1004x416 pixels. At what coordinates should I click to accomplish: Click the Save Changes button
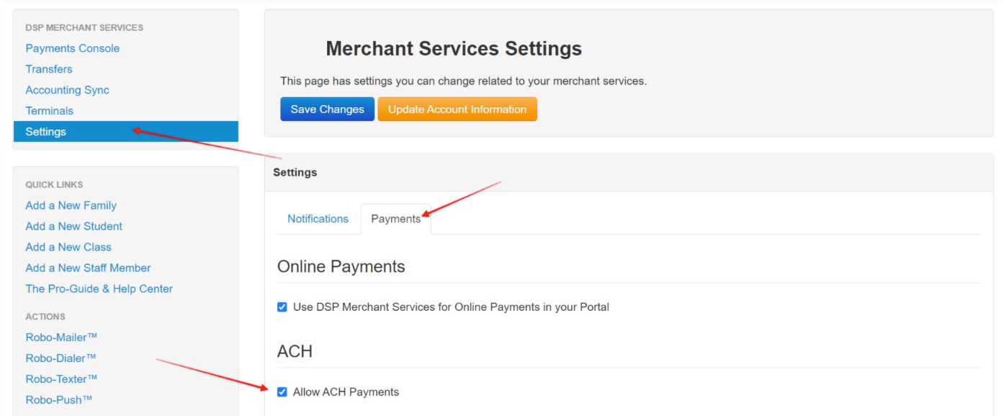coord(328,109)
